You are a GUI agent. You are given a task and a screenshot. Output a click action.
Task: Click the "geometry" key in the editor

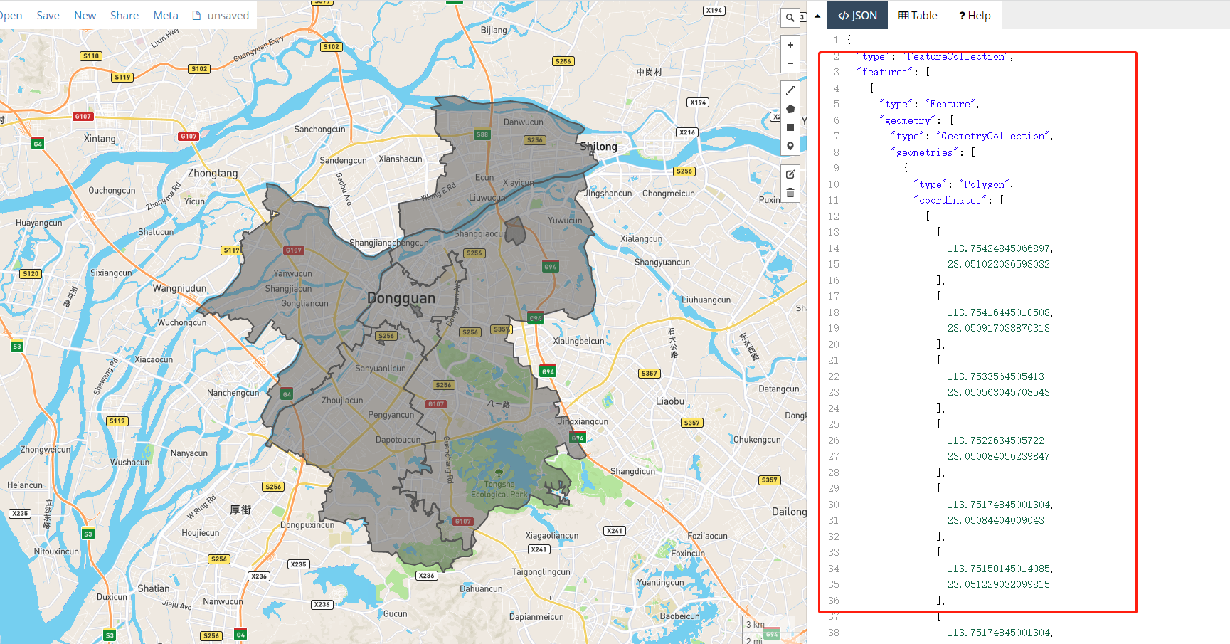click(908, 120)
